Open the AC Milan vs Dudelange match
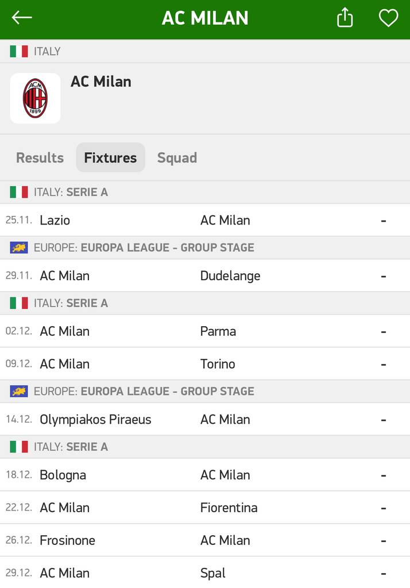The height and width of the screenshot is (588, 410). click(x=205, y=276)
